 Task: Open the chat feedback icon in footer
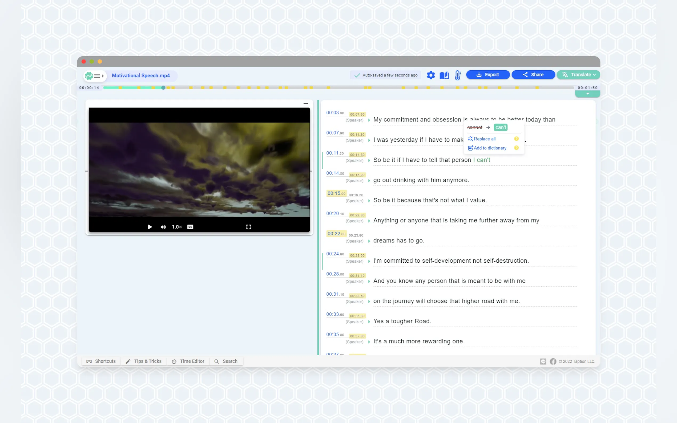coord(543,361)
